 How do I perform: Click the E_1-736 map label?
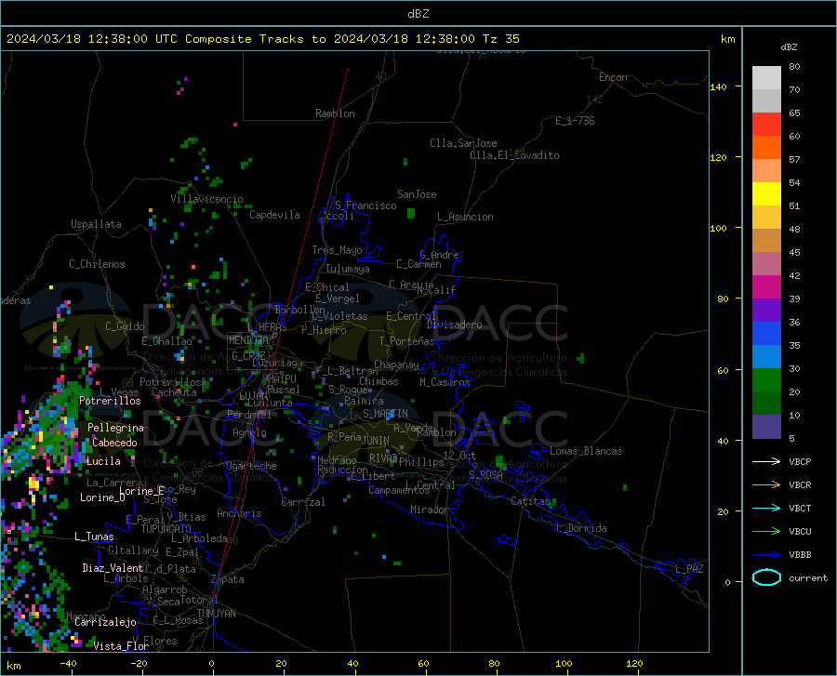coord(575,121)
